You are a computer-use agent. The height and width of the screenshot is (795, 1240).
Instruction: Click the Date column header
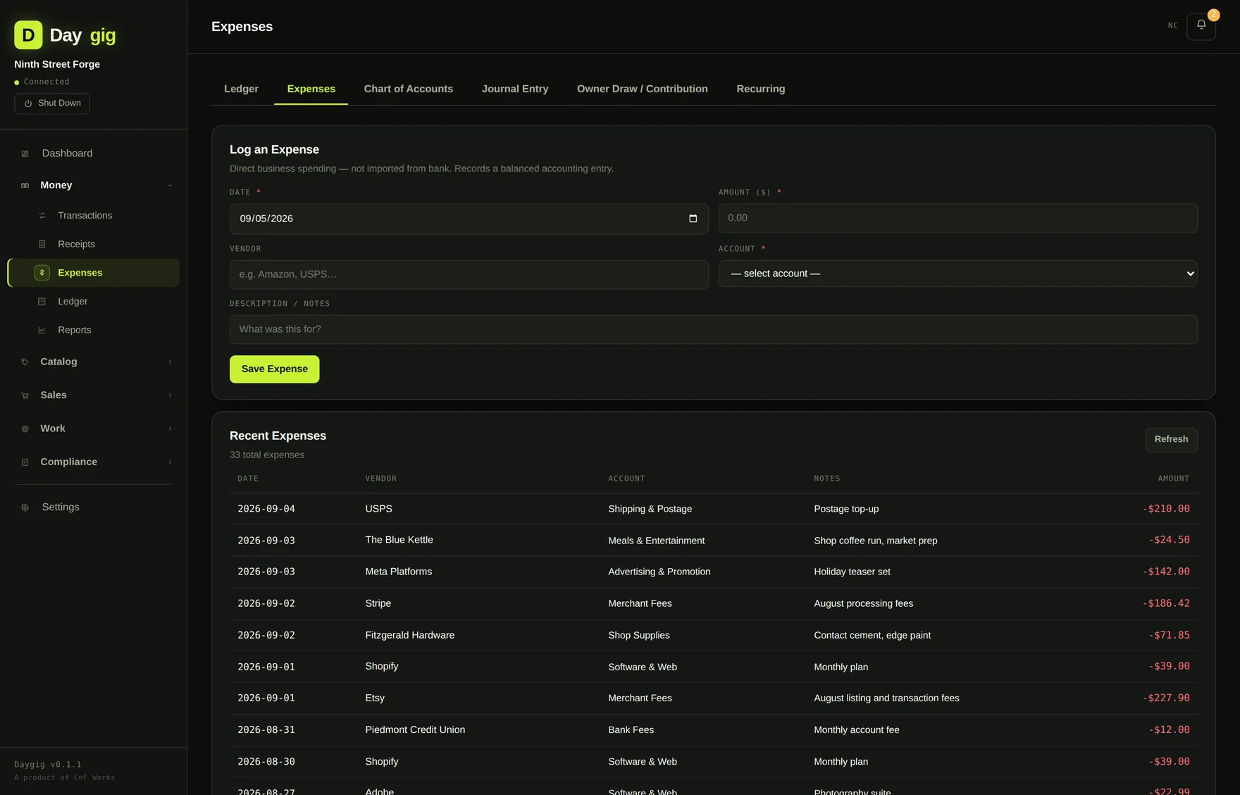[x=248, y=479]
